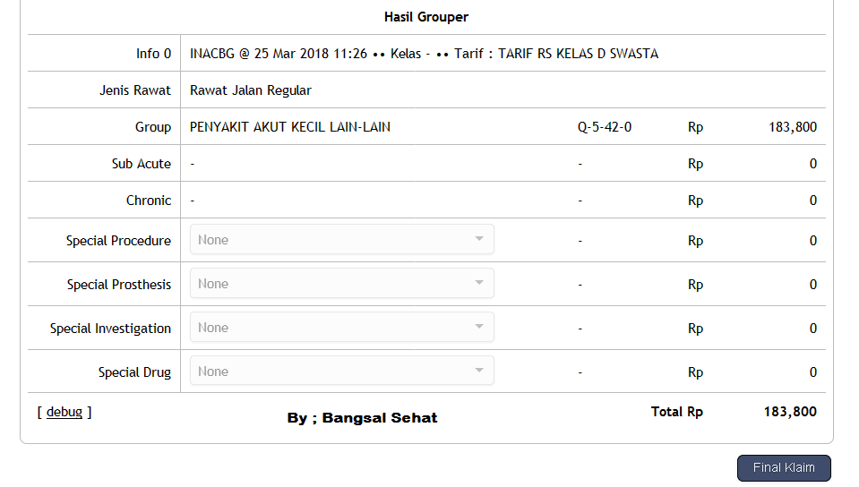Click PENYAKIT AKUT KECIL LAIN-LAIN description
859x487 pixels.
pos(290,127)
